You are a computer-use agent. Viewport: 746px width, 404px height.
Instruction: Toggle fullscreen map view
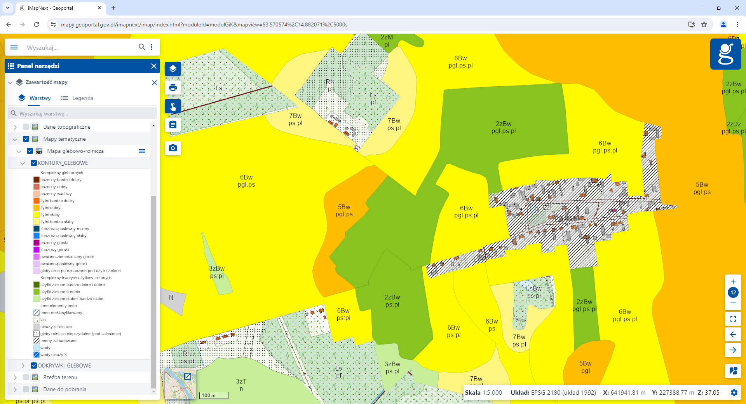coord(733,319)
